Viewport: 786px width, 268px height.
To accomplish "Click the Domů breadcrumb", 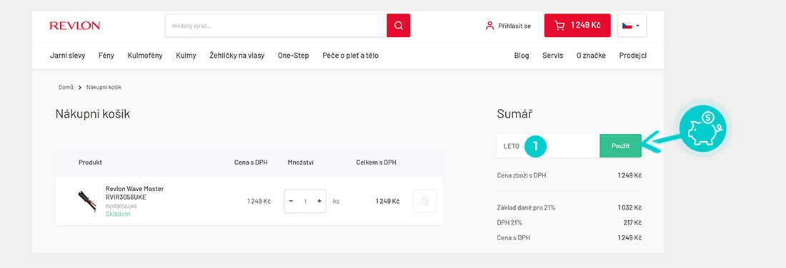I will tap(66, 87).
